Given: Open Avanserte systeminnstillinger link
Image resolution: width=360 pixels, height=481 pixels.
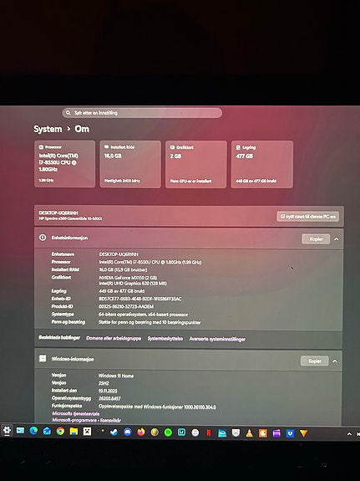Looking at the screenshot, I should [217, 339].
